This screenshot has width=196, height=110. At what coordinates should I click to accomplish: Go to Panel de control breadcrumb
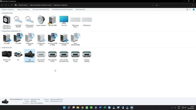pyautogui.click(x=23, y=5)
